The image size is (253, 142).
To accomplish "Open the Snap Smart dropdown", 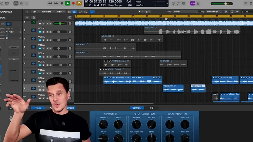I will (x=185, y=12).
